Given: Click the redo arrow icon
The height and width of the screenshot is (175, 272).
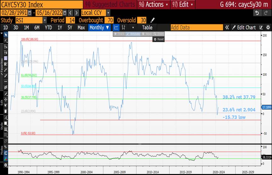Looking at the screenshot, I should click(266, 13).
